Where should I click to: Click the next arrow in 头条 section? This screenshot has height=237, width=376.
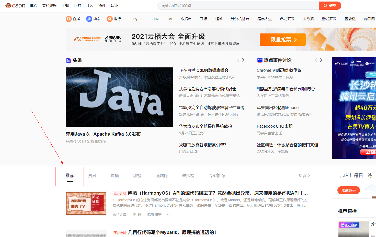click(243, 60)
